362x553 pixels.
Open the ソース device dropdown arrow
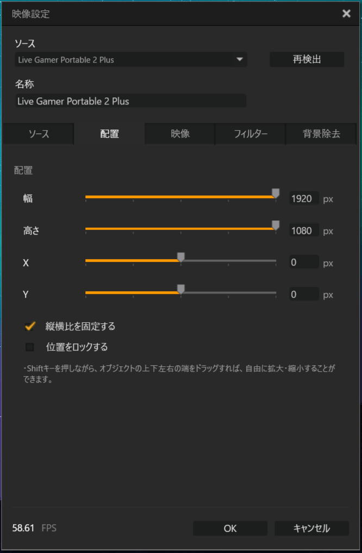(x=240, y=60)
